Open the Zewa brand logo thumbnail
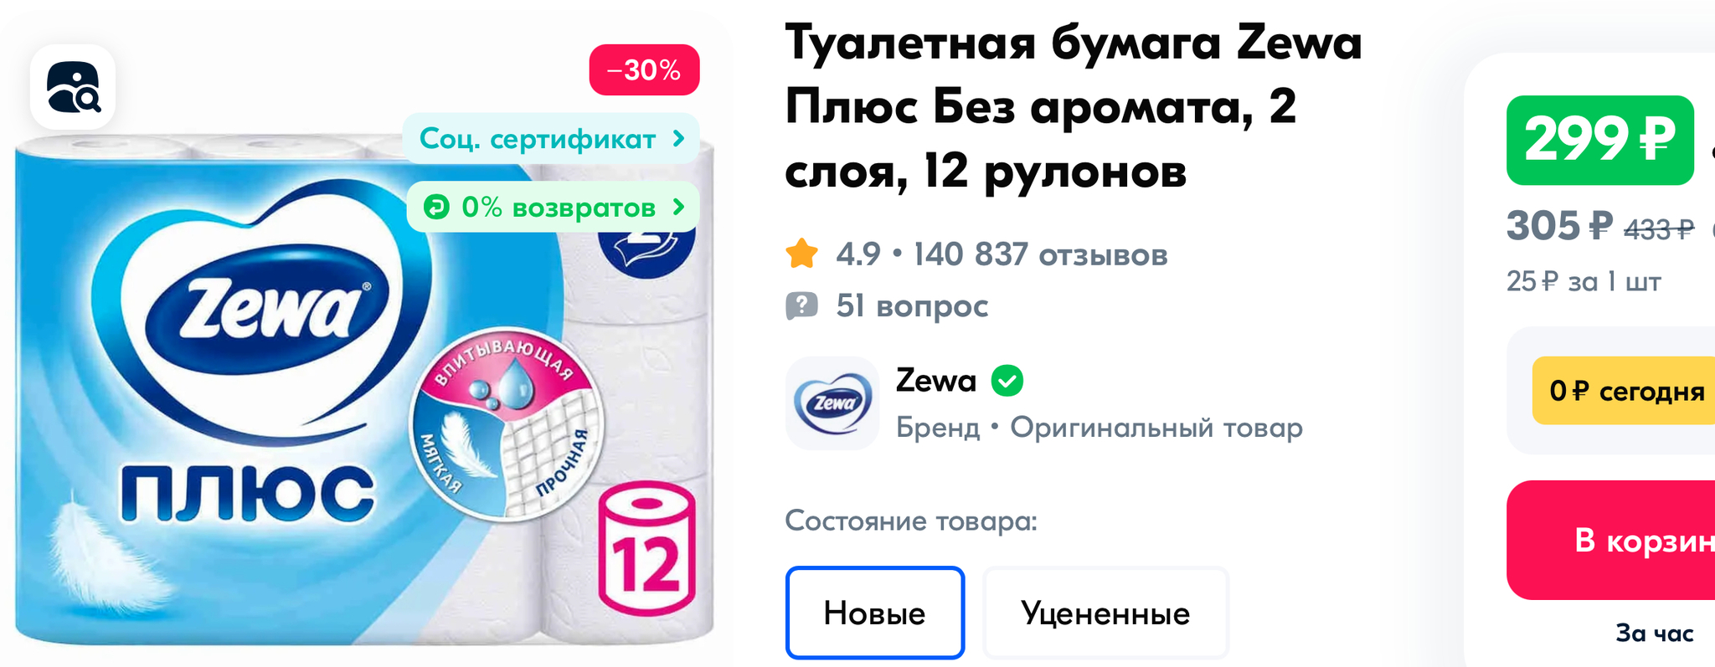 pos(832,403)
